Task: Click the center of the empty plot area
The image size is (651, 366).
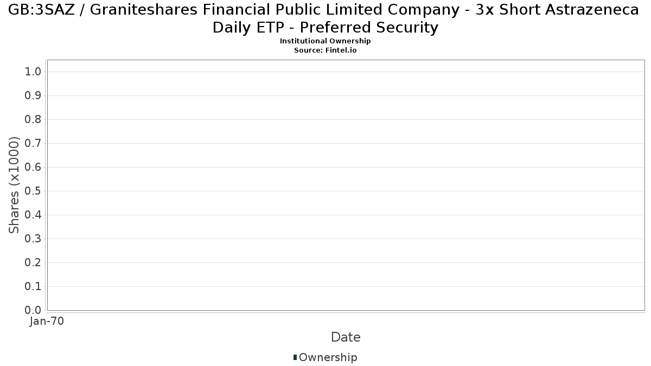Action: coord(346,185)
